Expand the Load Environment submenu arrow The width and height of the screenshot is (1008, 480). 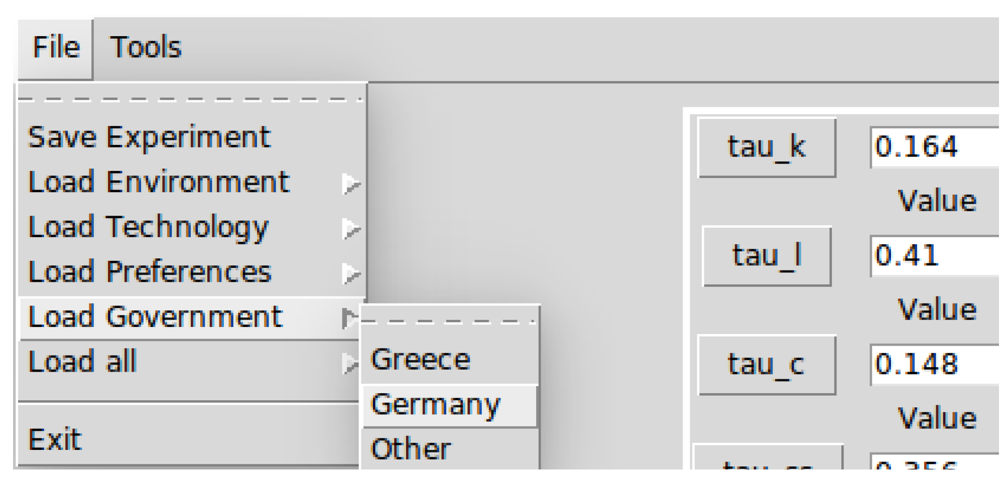point(351,184)
